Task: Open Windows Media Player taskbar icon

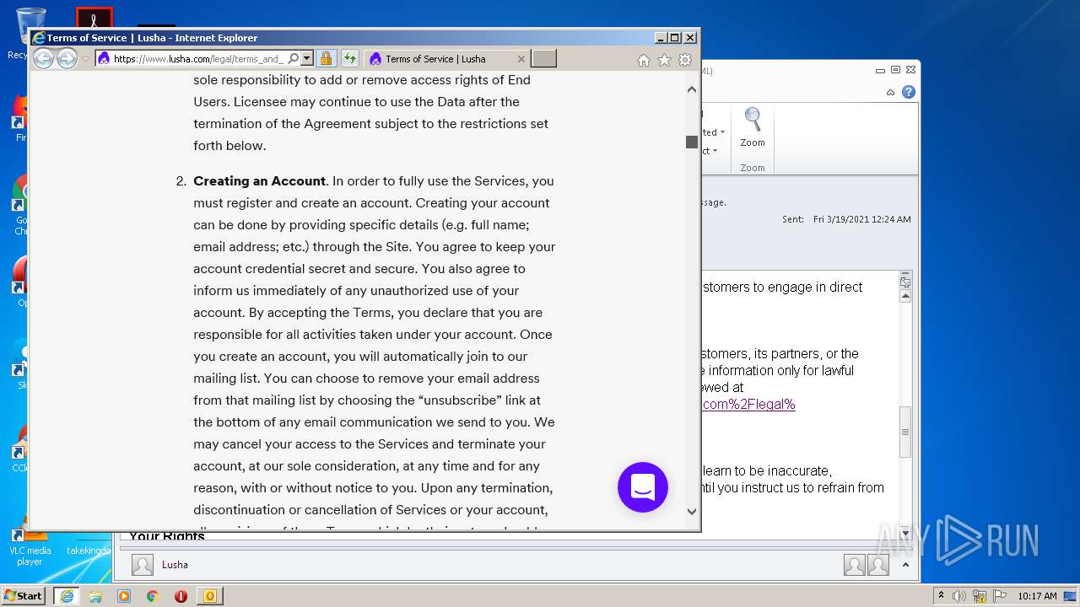Action: pos(124,596)
